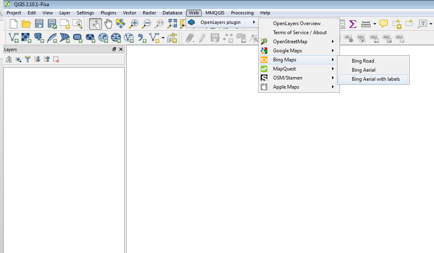Open the dropdown arrow next to the Measure ruler
Viewport: 434px width, 253px height.
pos(375,24)
